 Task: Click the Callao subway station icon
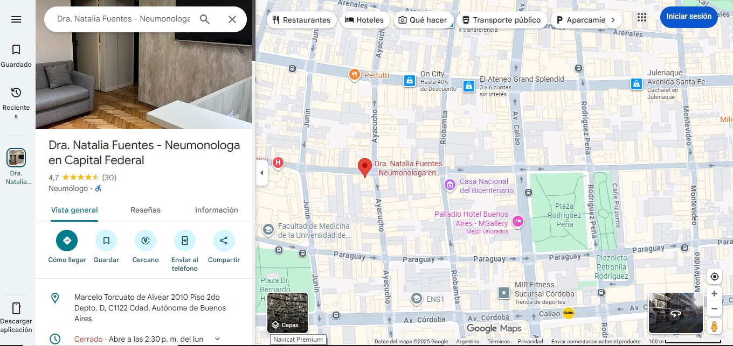(568, 313)
